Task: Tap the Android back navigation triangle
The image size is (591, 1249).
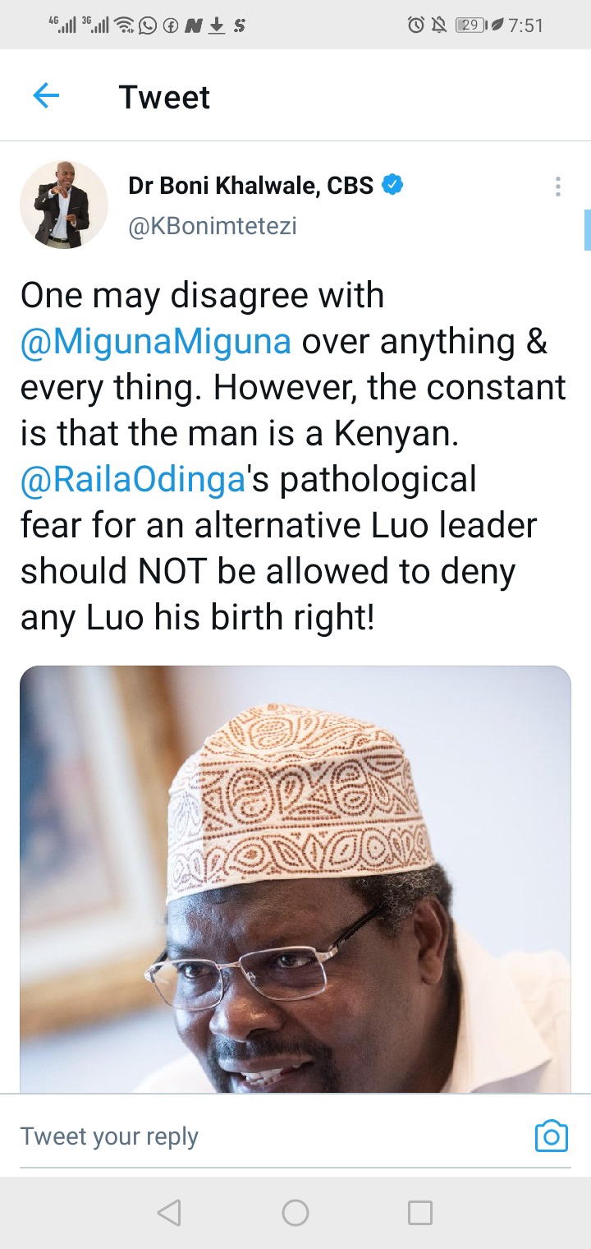Action: point(168,1213)
